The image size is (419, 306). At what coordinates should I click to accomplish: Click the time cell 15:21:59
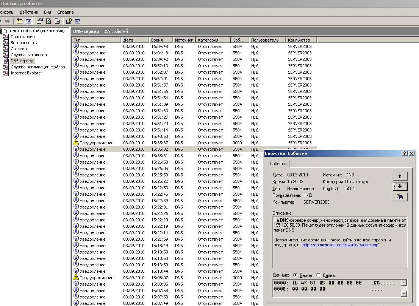(159, 239)
